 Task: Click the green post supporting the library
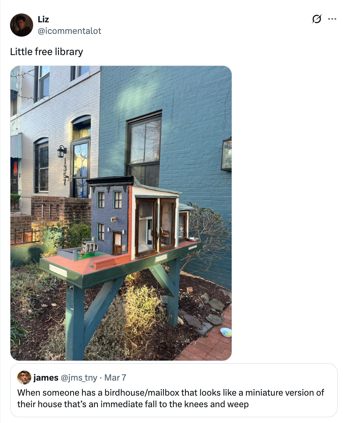[x=74, y=323]
